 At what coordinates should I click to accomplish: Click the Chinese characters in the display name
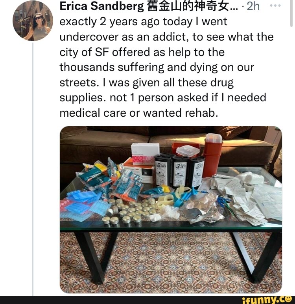point(188,6)
